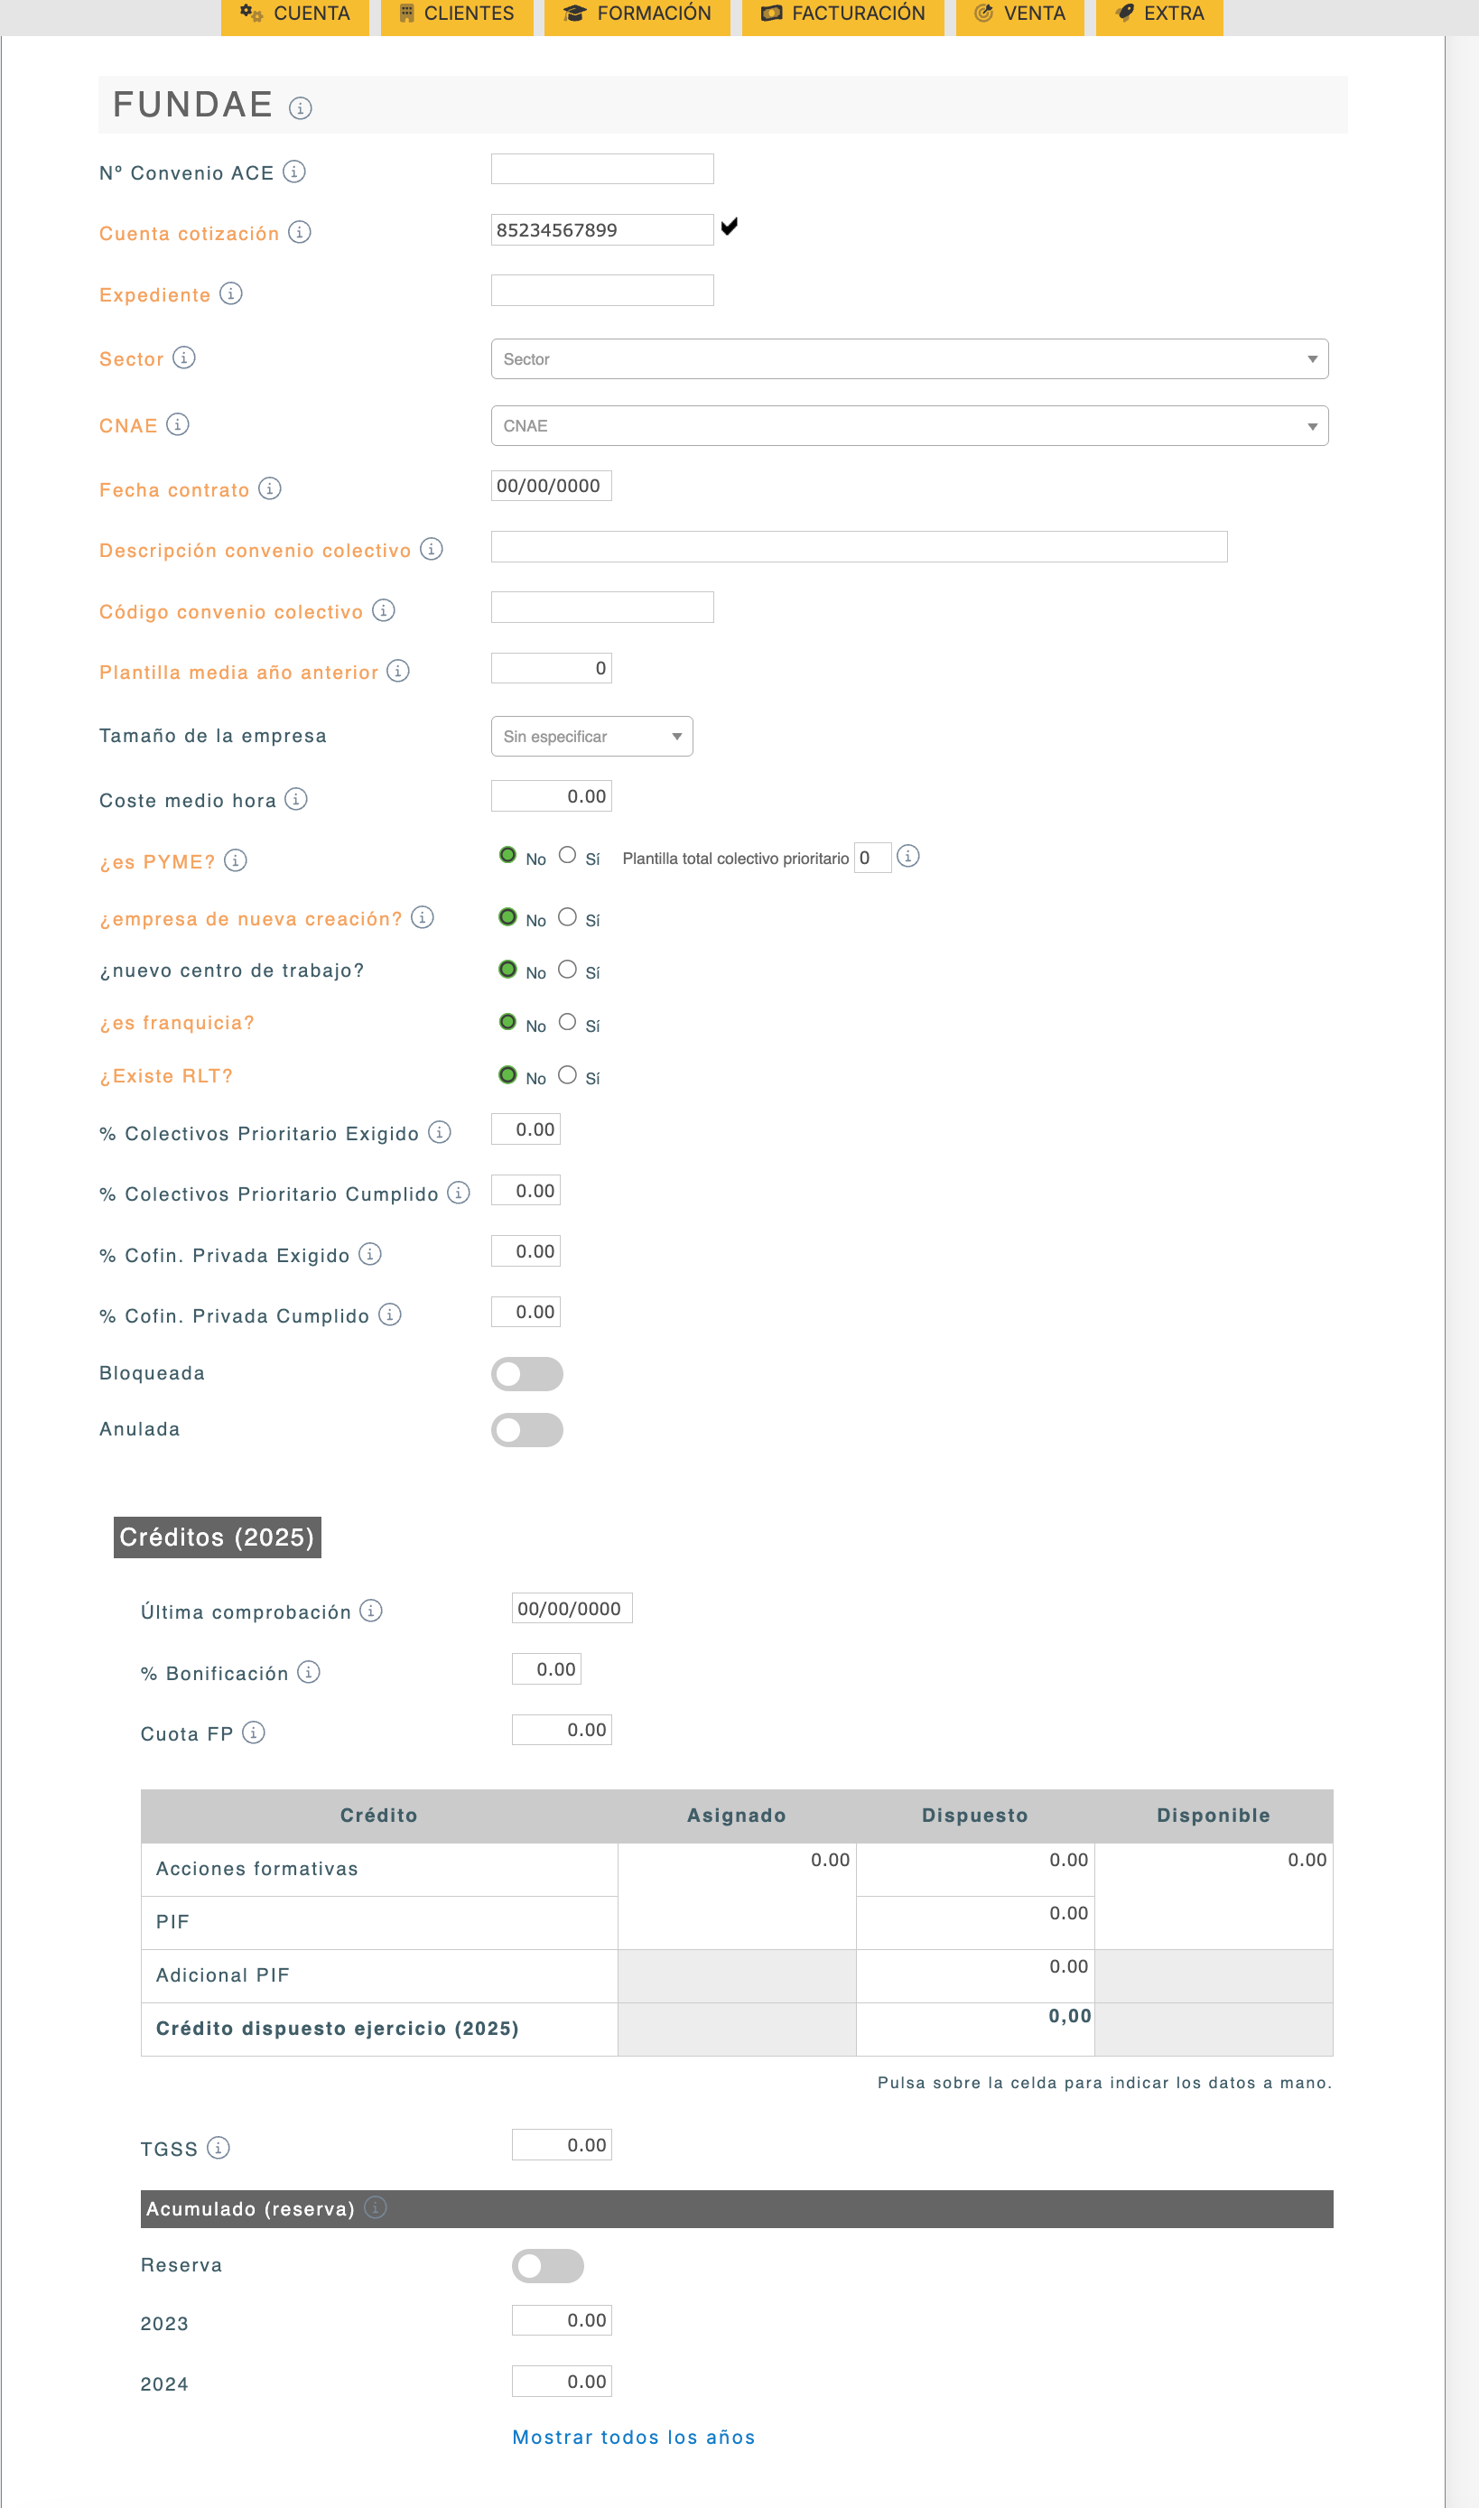
Task: Click Asignado cell for Acciones formativas
Action: (x=738, y=1896)
